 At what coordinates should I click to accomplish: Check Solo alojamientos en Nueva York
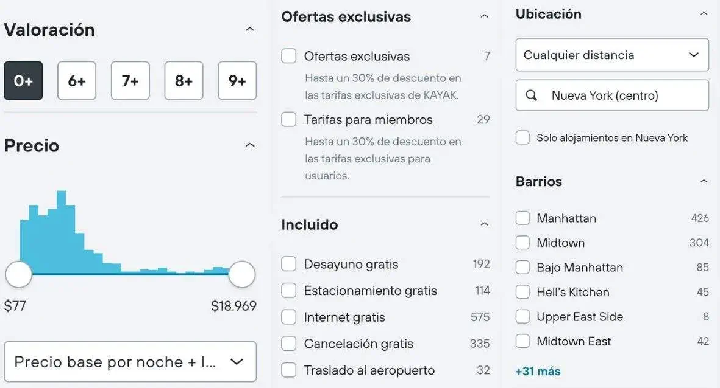[522, 137]
